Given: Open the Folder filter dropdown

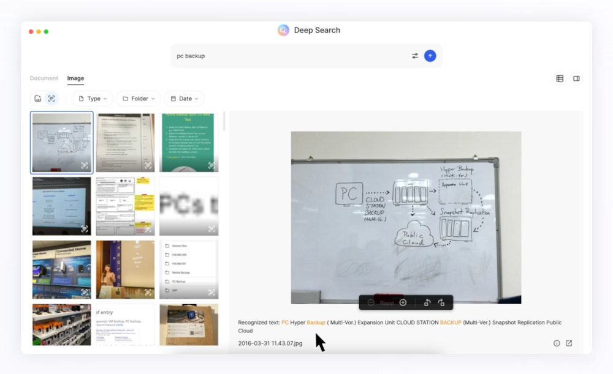Looking at the screenshot, I should (x=139, y=99).
